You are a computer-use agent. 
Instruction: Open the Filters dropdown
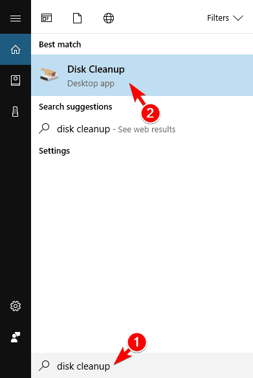coord(225,18)
